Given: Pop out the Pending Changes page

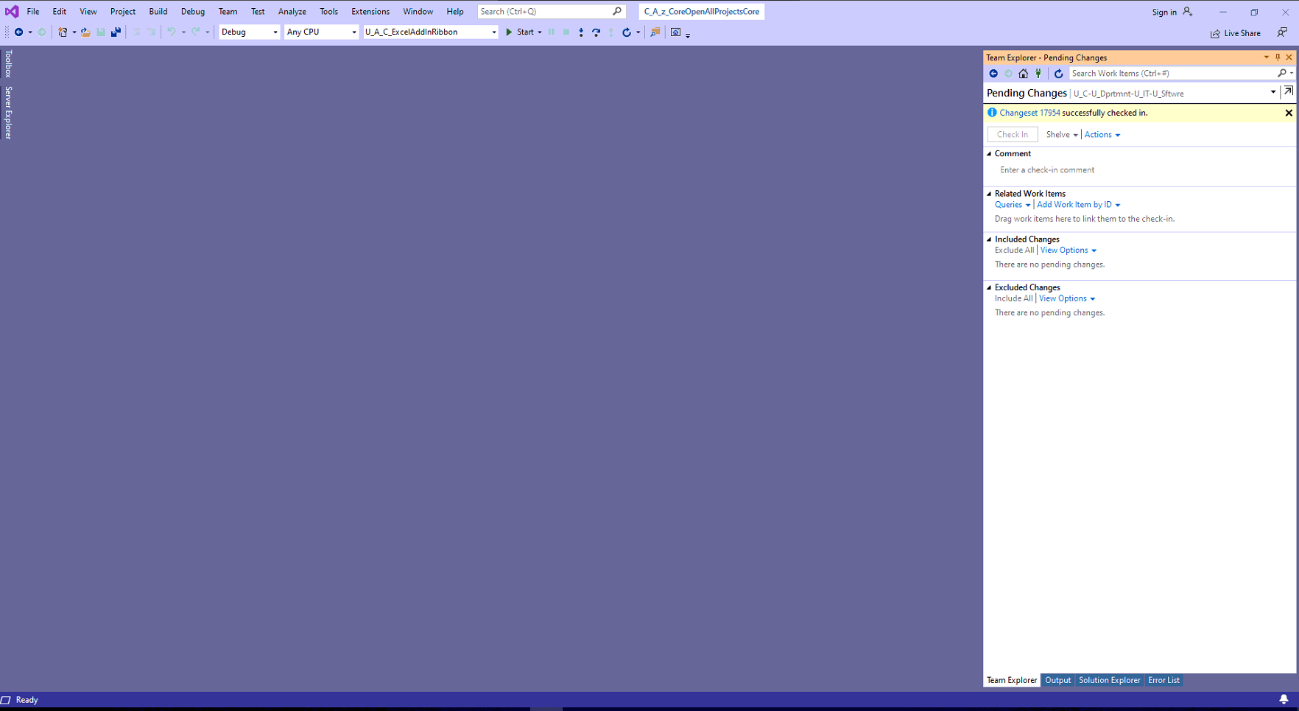Looking at the screenshot, I should coord(1290,91).
